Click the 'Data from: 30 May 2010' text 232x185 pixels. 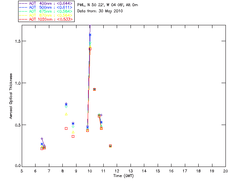click(x=100, y=11)
